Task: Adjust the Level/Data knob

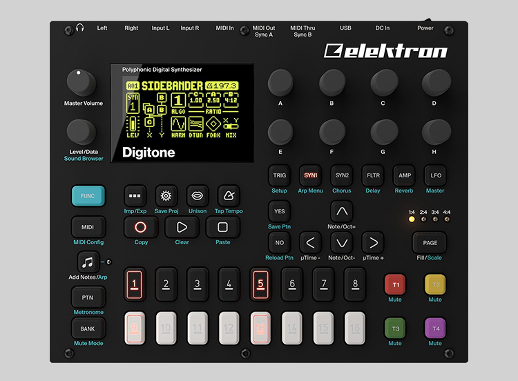Action: pyautogui.click(x=81, y=132)
